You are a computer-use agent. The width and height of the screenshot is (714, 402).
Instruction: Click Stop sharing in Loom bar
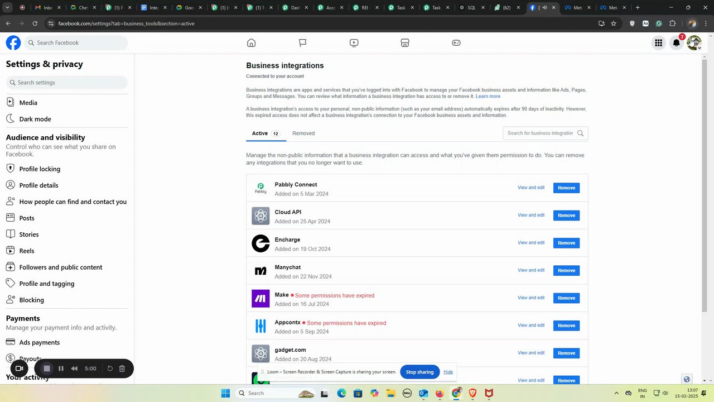[x=419, y=372]
